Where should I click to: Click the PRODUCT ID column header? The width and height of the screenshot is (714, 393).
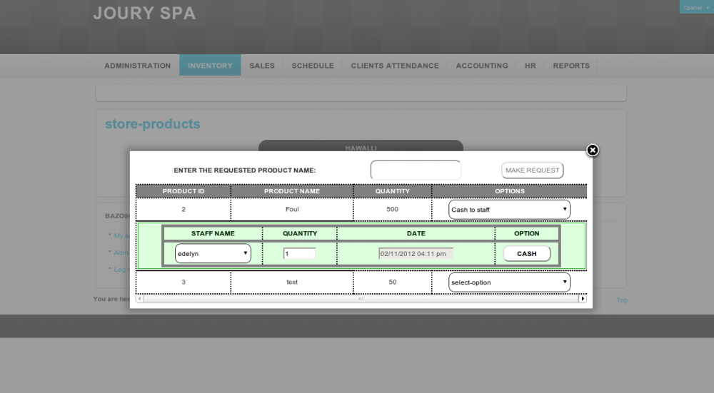click(183, 191)
